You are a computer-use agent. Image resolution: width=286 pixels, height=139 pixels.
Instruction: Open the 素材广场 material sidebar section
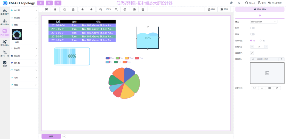point(5,53)
